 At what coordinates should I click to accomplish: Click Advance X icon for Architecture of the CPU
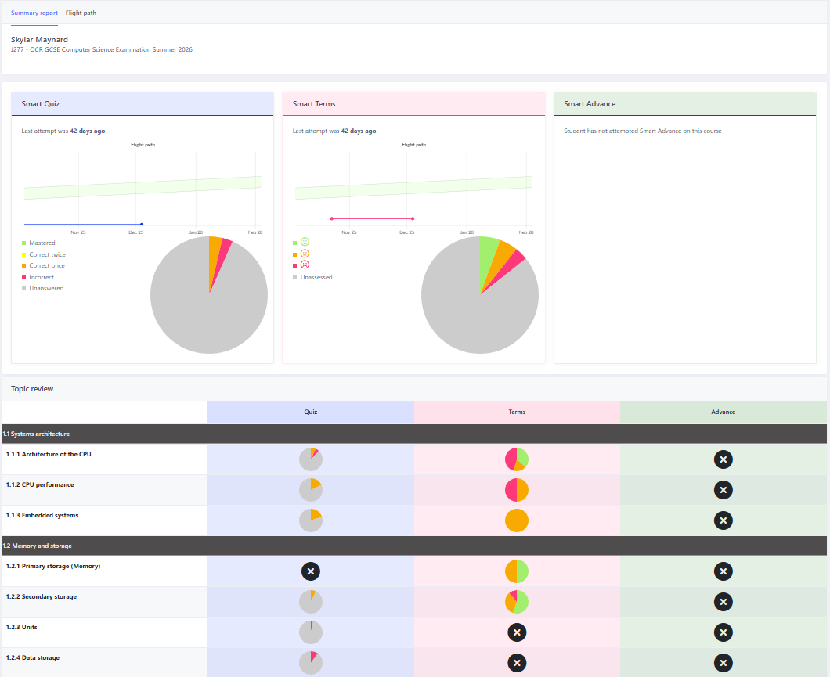tap(724, 459)
